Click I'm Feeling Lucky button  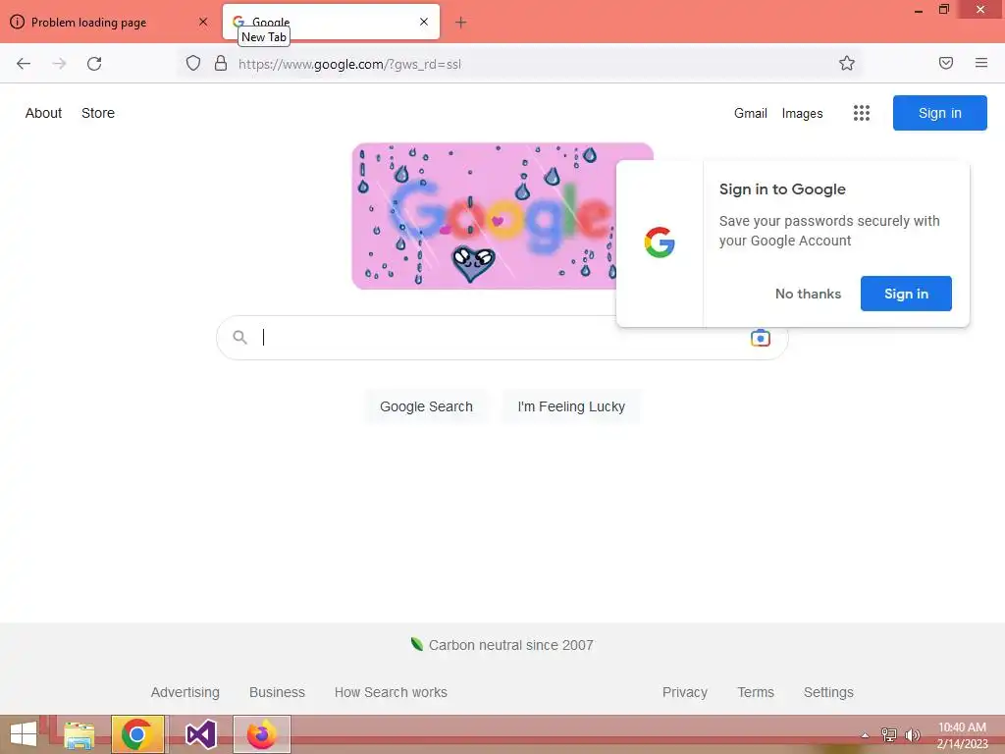tap(571, 406)
